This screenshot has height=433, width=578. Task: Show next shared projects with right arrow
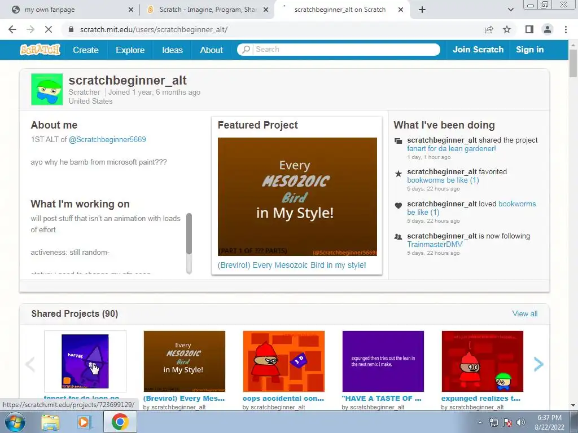[538, 364]
